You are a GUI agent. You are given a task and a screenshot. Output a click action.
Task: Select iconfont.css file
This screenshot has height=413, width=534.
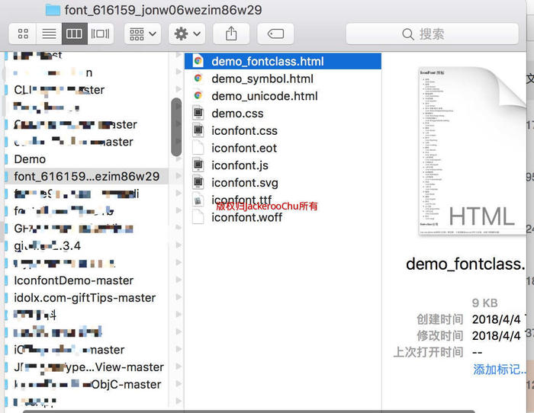(283, 130)
